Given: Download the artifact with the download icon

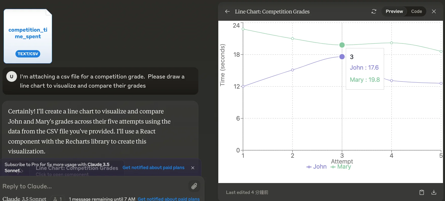Looking at the screenshot, I should pos(434,192).
